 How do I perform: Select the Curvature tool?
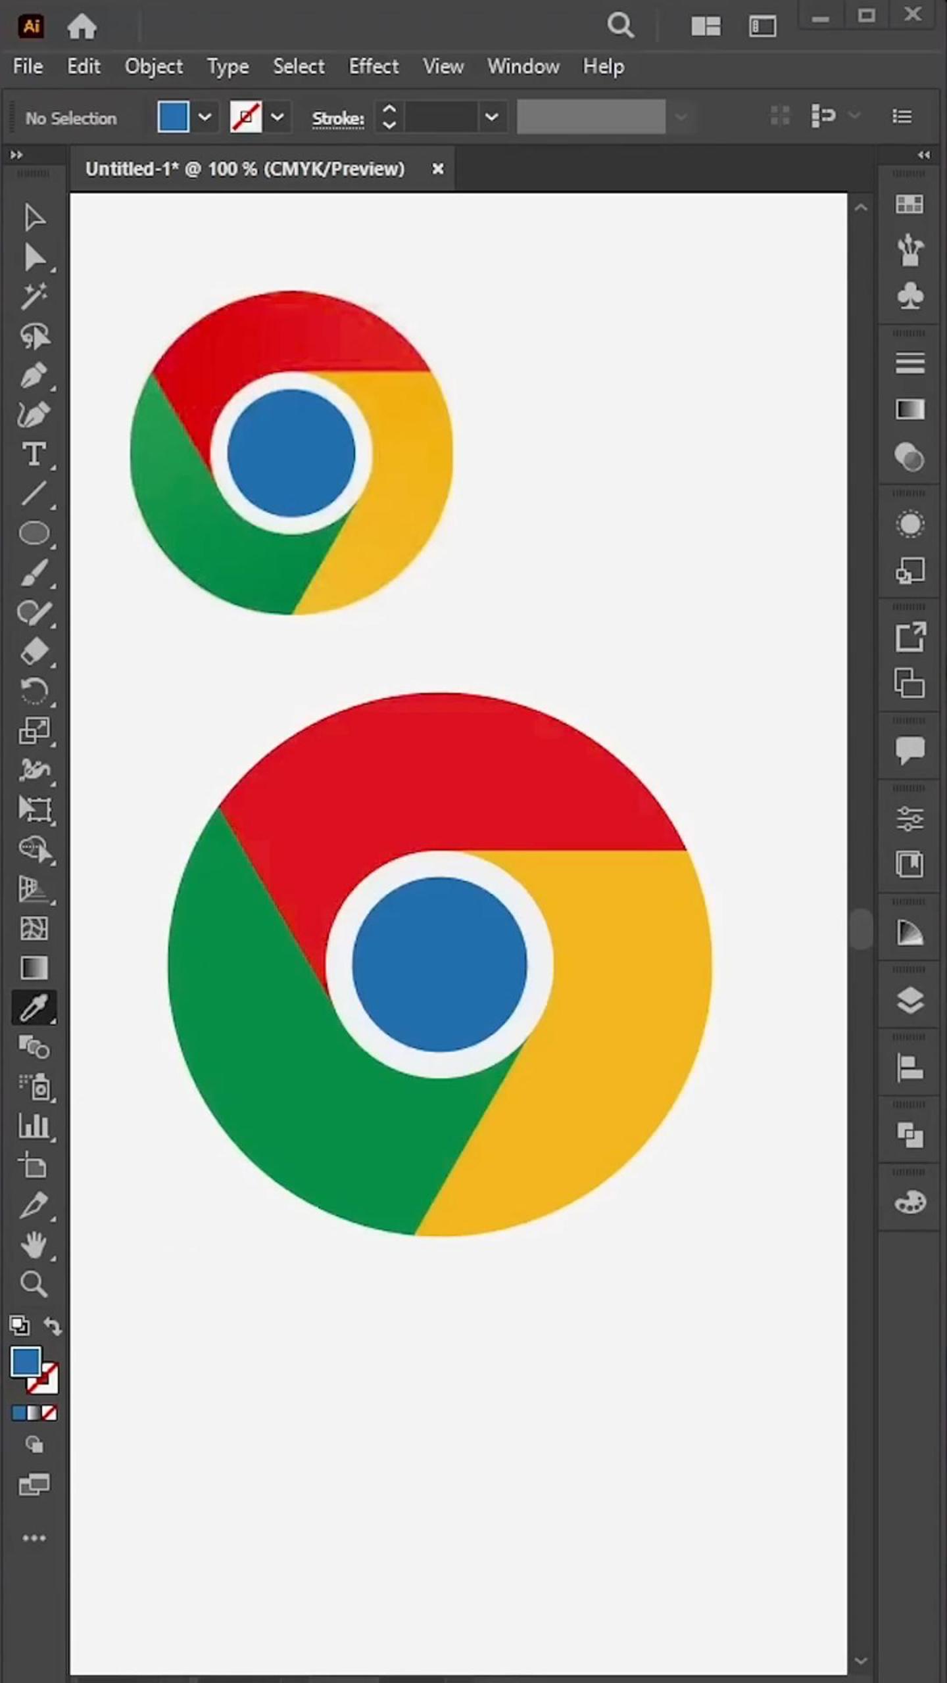click(x=34, y=415)
